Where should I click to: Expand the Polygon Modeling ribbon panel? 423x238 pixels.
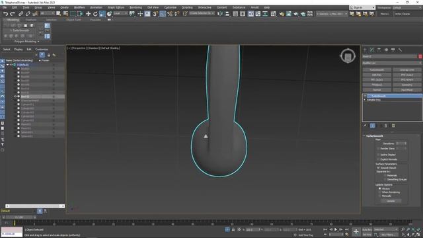coord(26,41)
